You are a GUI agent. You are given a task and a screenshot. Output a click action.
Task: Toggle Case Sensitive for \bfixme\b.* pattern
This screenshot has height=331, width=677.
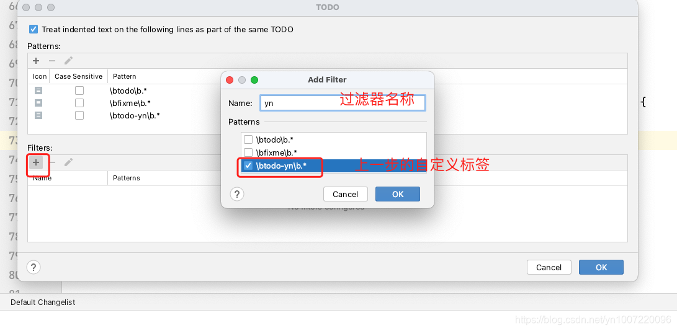[79, 103]
